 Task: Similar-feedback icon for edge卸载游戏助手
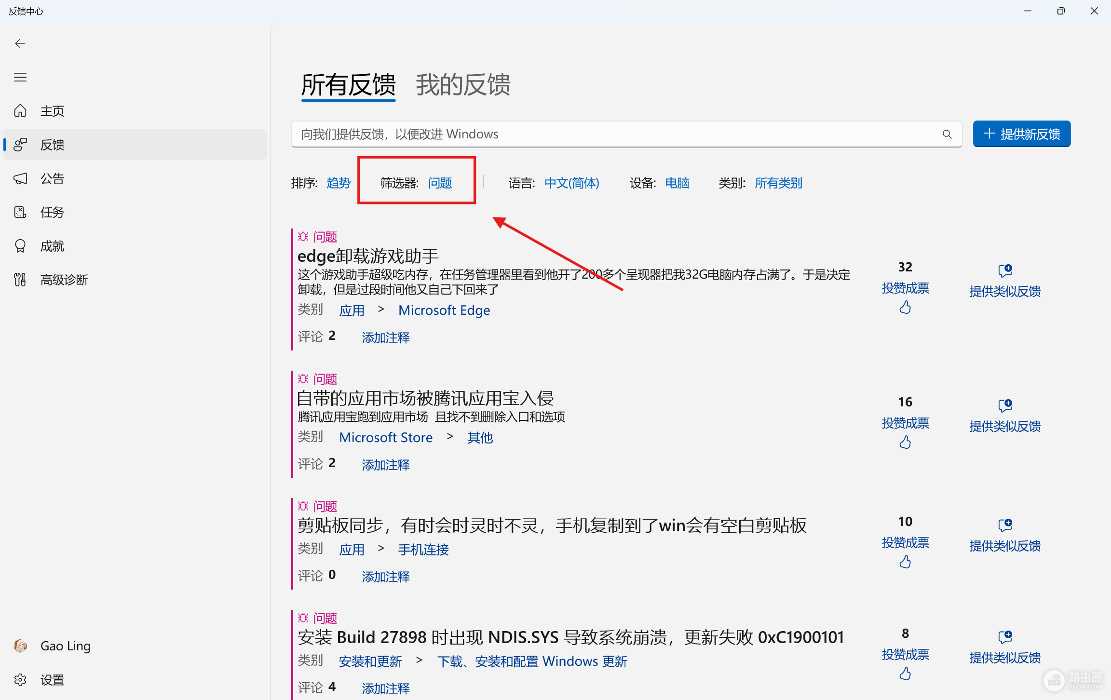point(1005,270)
